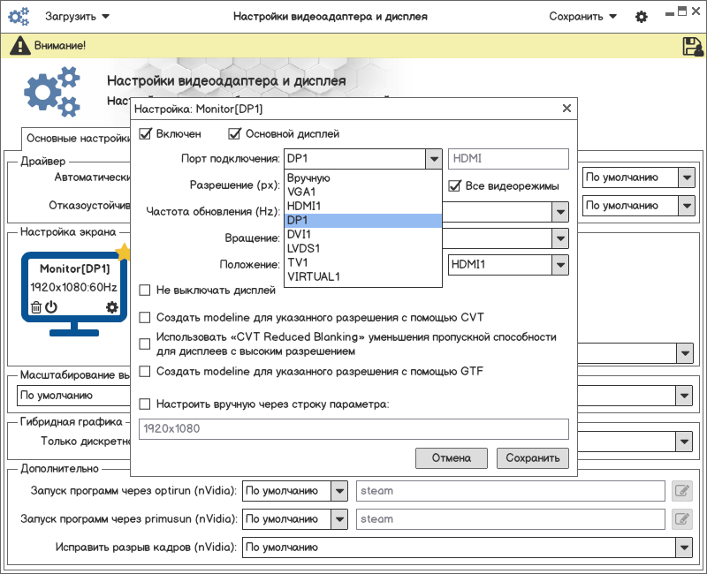Screen dimensions: 707x574
Task: Open monitor settings via gear on Monitor[DP1] tile
Action: 111,307
